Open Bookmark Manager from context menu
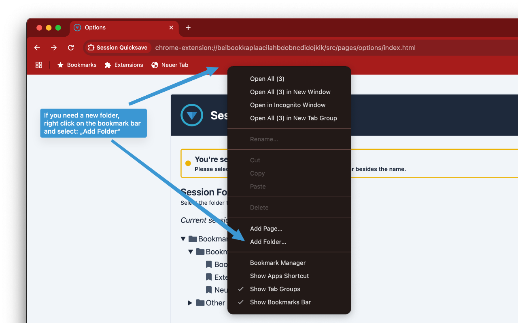The image size is (518, 323). (x=278, y=263)
